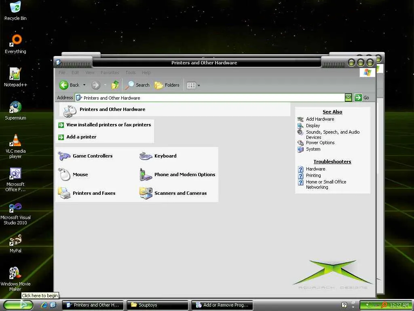Click View installed printers or fax printers
Image resolution: width=414 pixels, height=311 pixels.
tap(108, 125)
